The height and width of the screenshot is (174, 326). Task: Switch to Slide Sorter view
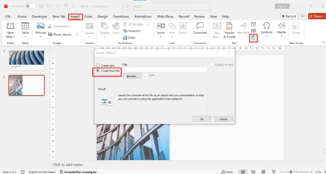253,172
